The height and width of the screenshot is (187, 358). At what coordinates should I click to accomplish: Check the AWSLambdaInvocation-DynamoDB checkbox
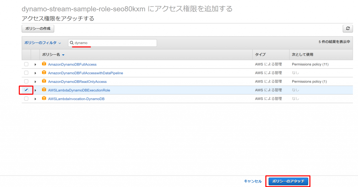[x=26, y=99]
